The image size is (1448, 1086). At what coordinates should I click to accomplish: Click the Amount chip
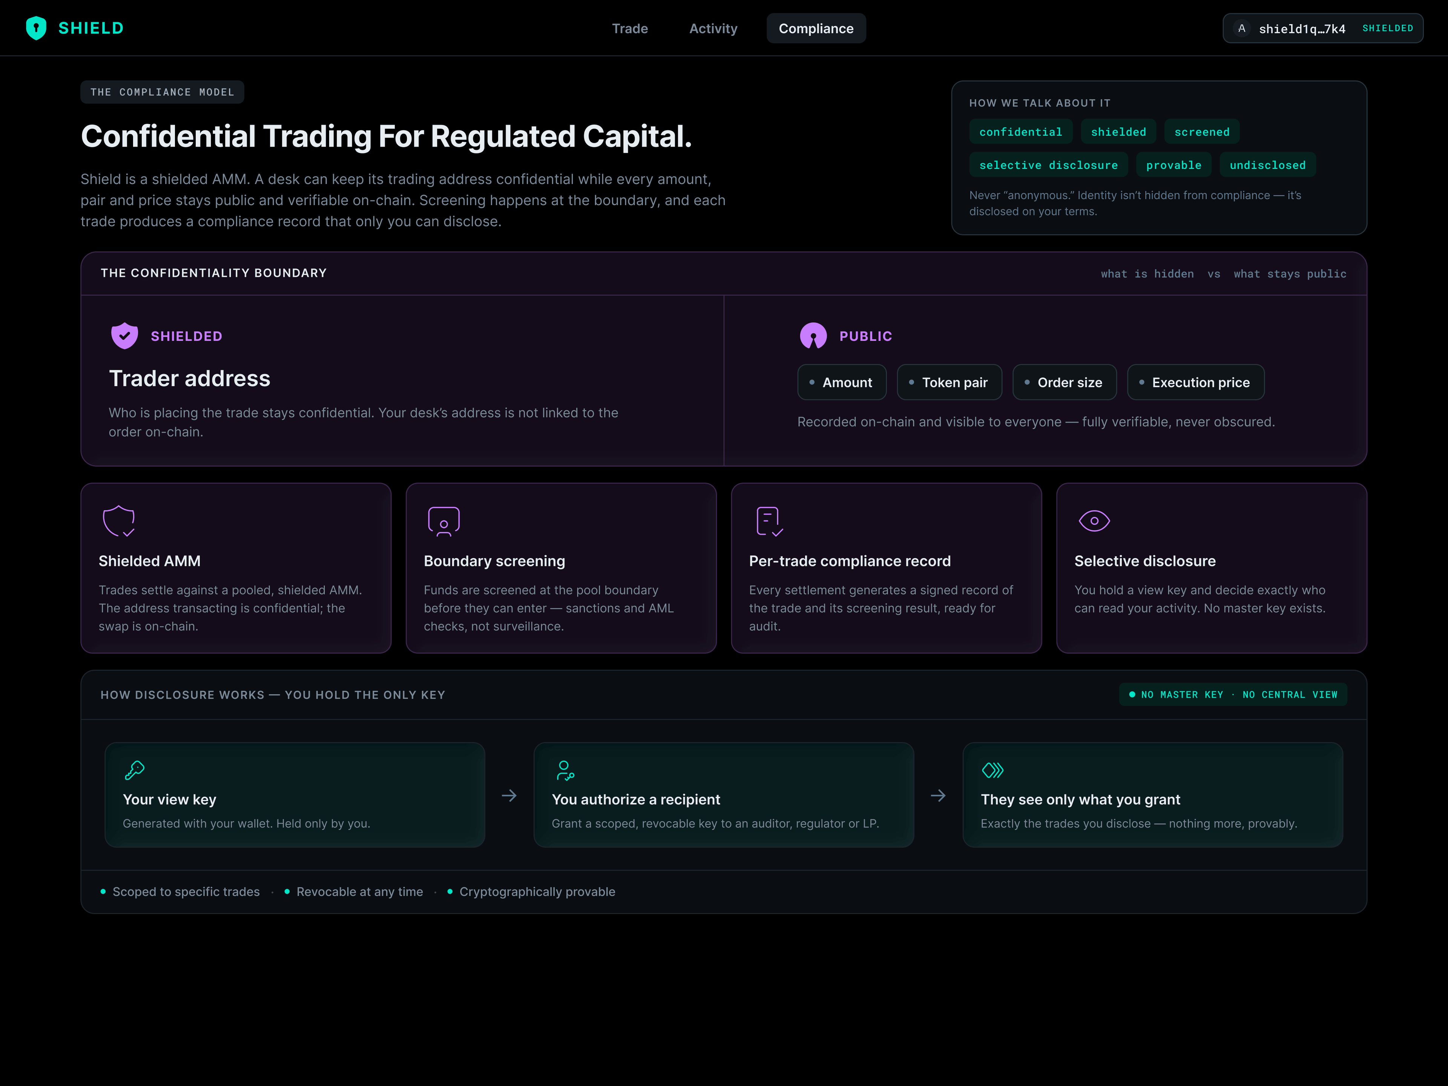(842, 382)
